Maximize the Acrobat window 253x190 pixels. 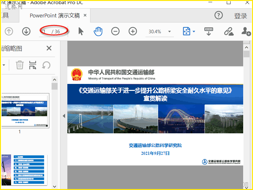coord(229,2)
